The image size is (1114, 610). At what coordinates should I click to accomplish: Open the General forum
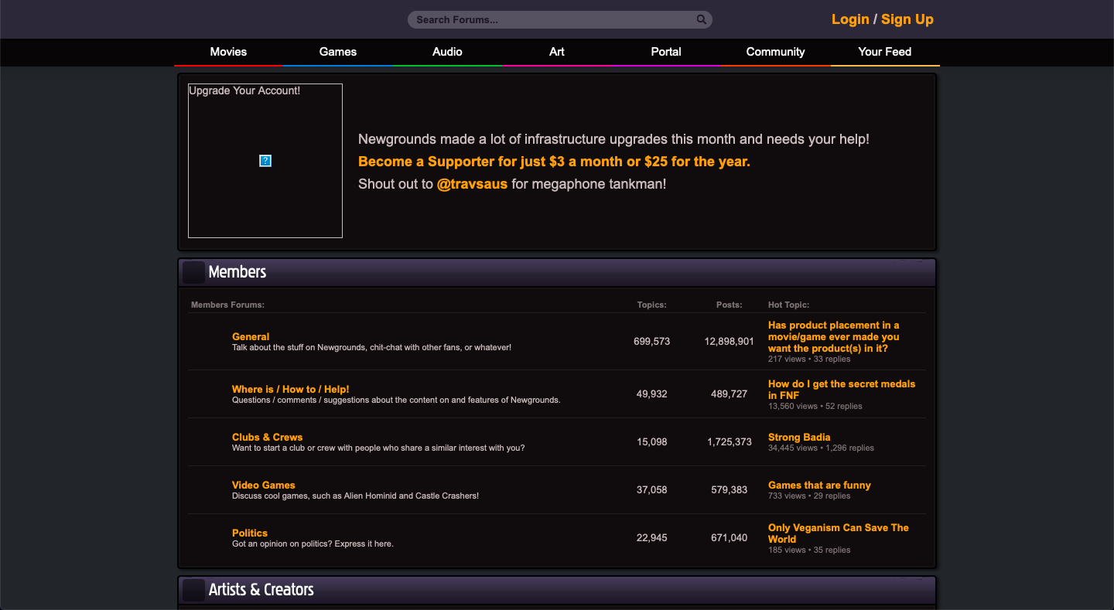click(x=251, y=336)
